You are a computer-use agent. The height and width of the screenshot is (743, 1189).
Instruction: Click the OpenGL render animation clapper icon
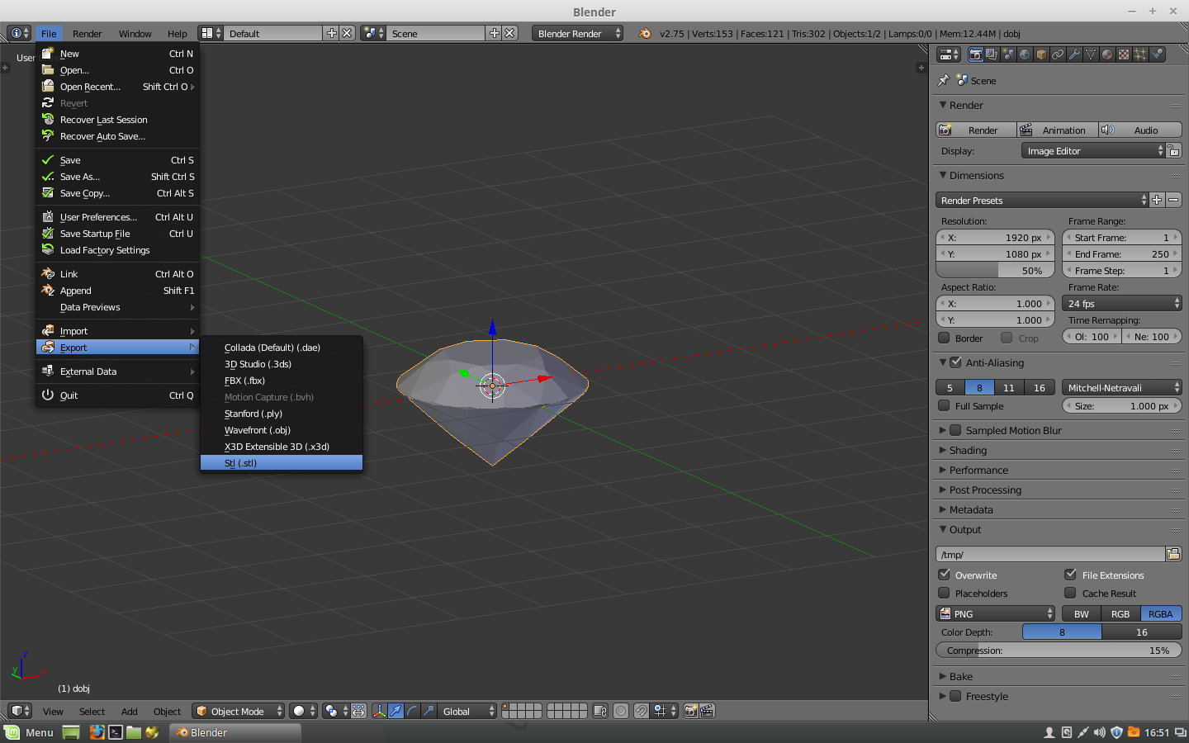point(707,711)
